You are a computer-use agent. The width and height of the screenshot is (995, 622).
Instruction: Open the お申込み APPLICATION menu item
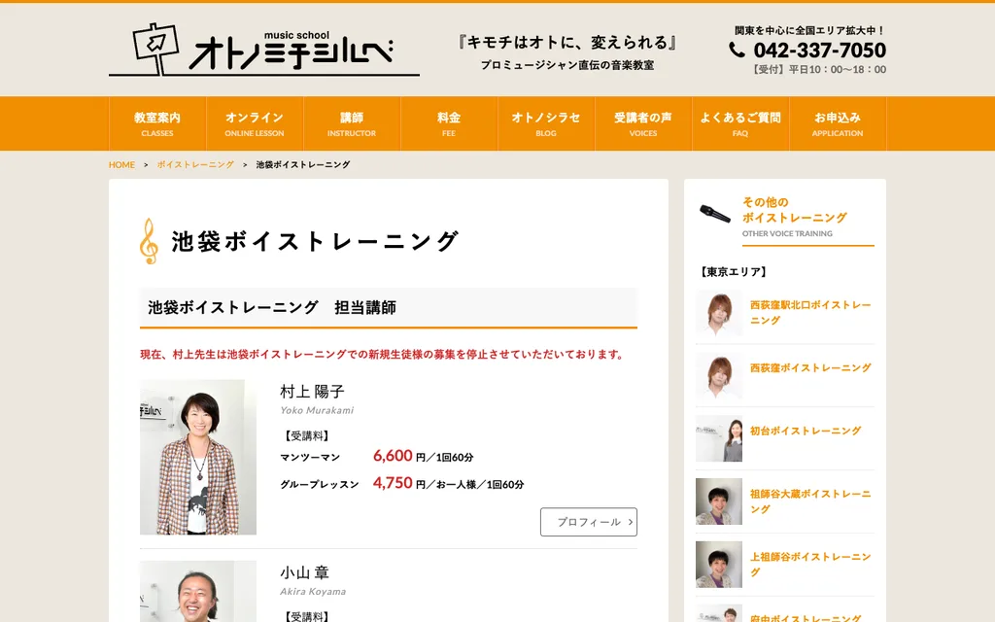pos(837,123)
